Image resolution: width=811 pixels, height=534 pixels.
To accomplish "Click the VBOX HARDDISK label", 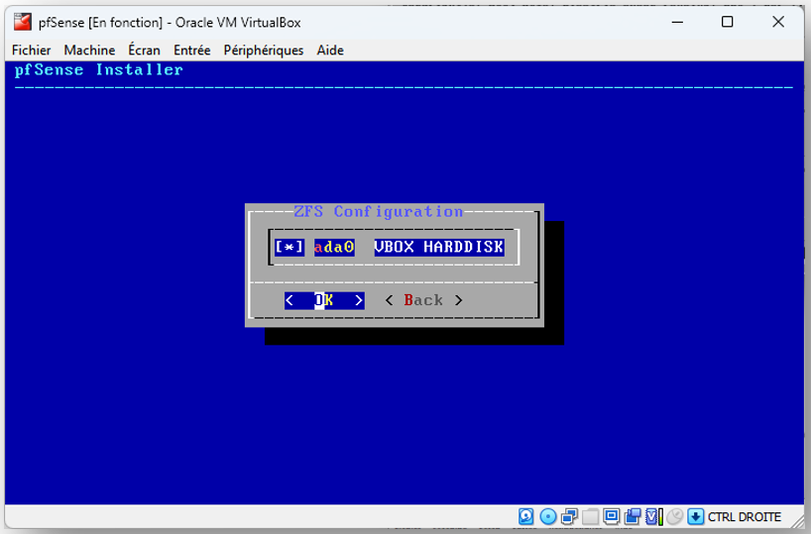I will (x=438, y=247).
